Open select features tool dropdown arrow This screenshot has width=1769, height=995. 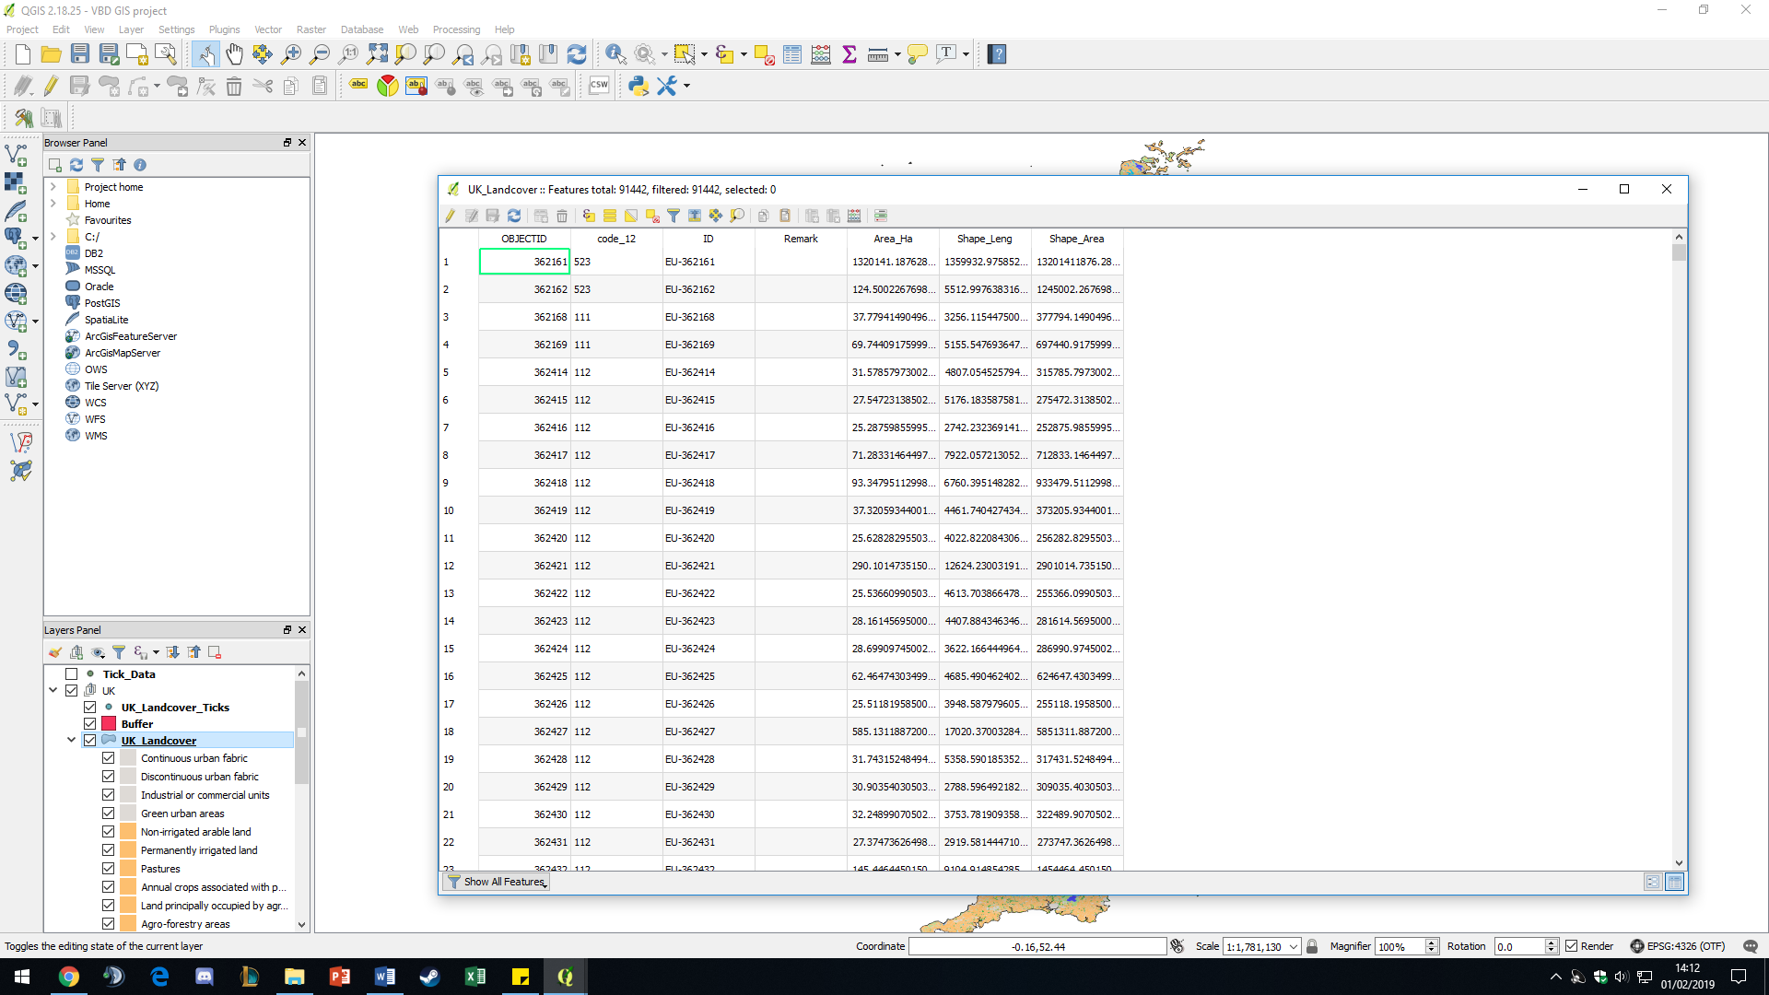coord(705,54)
